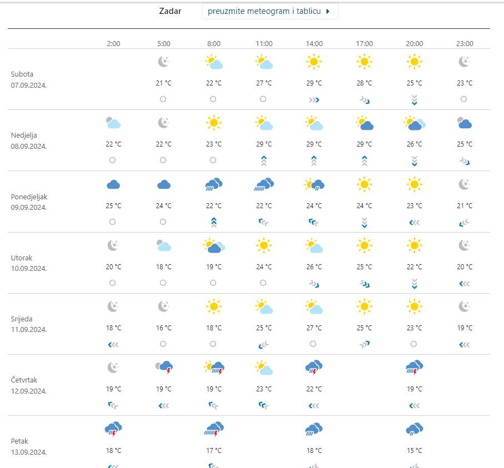Click the thunderstorm icon for Petak 2:00
504x468 pixels.
[113, 429]
